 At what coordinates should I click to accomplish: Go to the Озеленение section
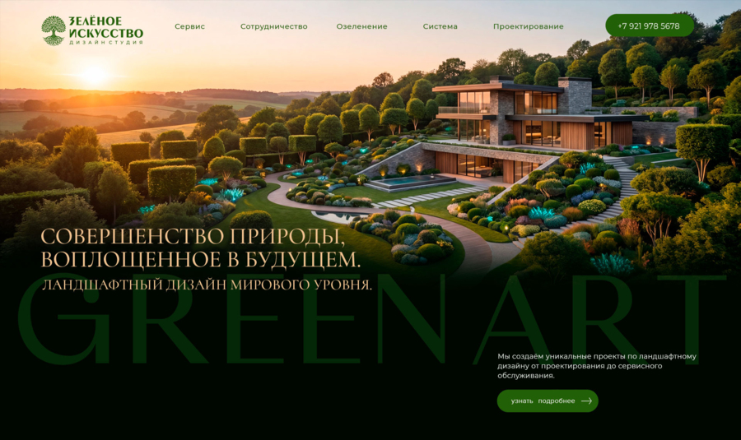tap(361, 26)
